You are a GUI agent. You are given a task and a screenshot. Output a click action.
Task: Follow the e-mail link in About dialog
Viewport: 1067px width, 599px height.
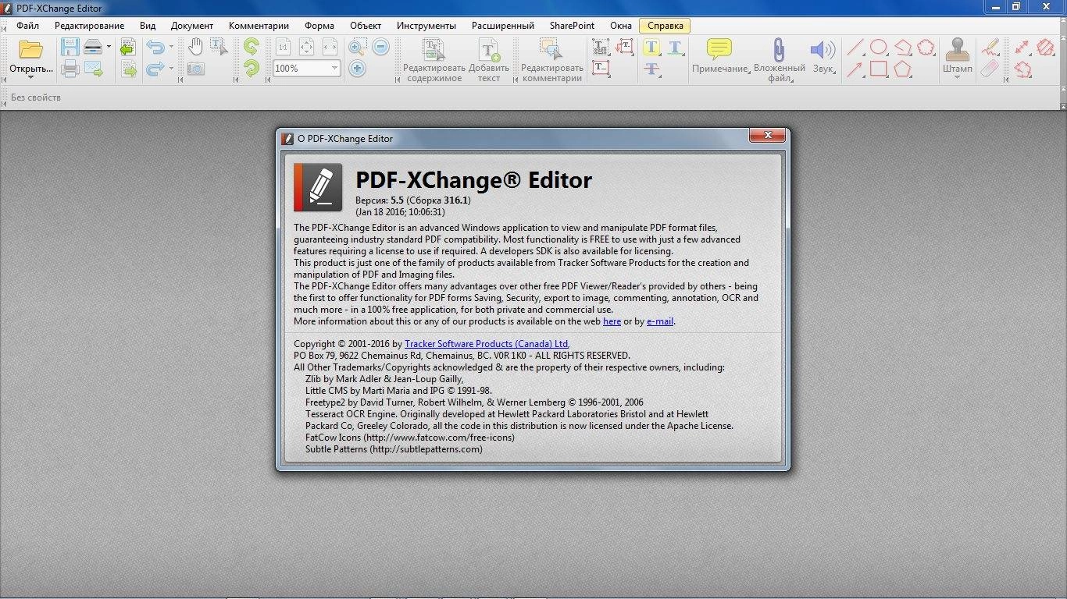tap(660, 321)
